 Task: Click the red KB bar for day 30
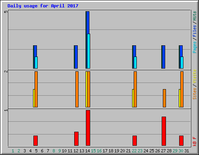click(181, 141)
